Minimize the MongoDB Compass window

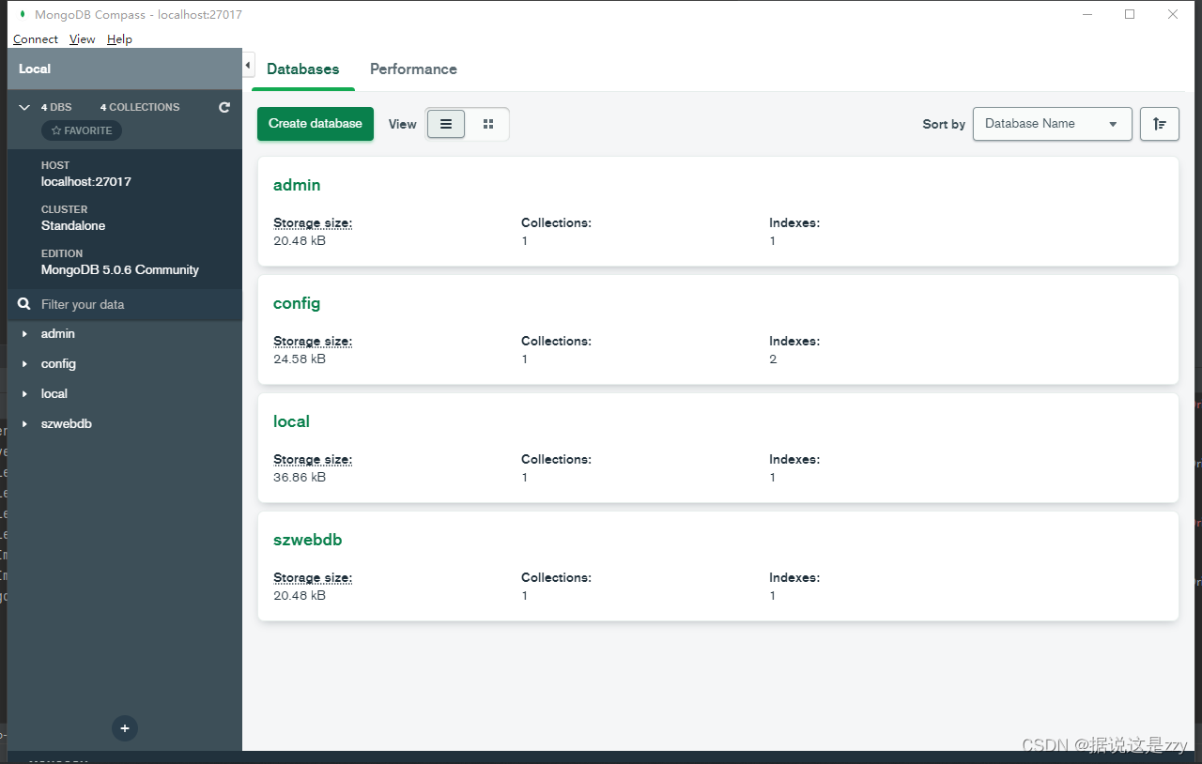click(x=1086, y=14)
